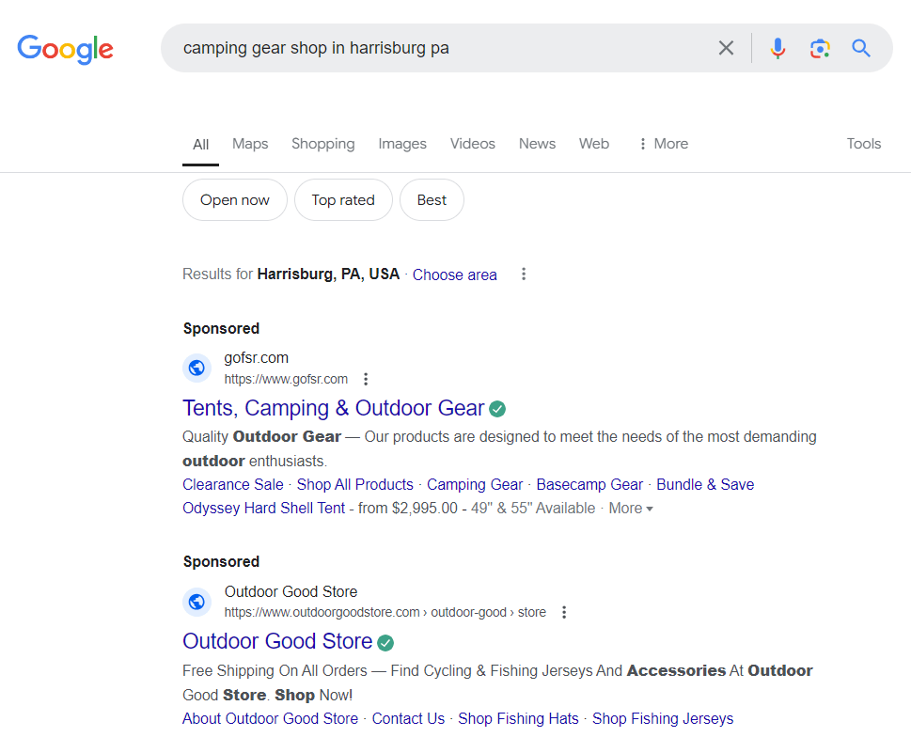
Task: Click verified badge beside Tents, Camping & Outdoor Gear
Action: pos(497,409)
